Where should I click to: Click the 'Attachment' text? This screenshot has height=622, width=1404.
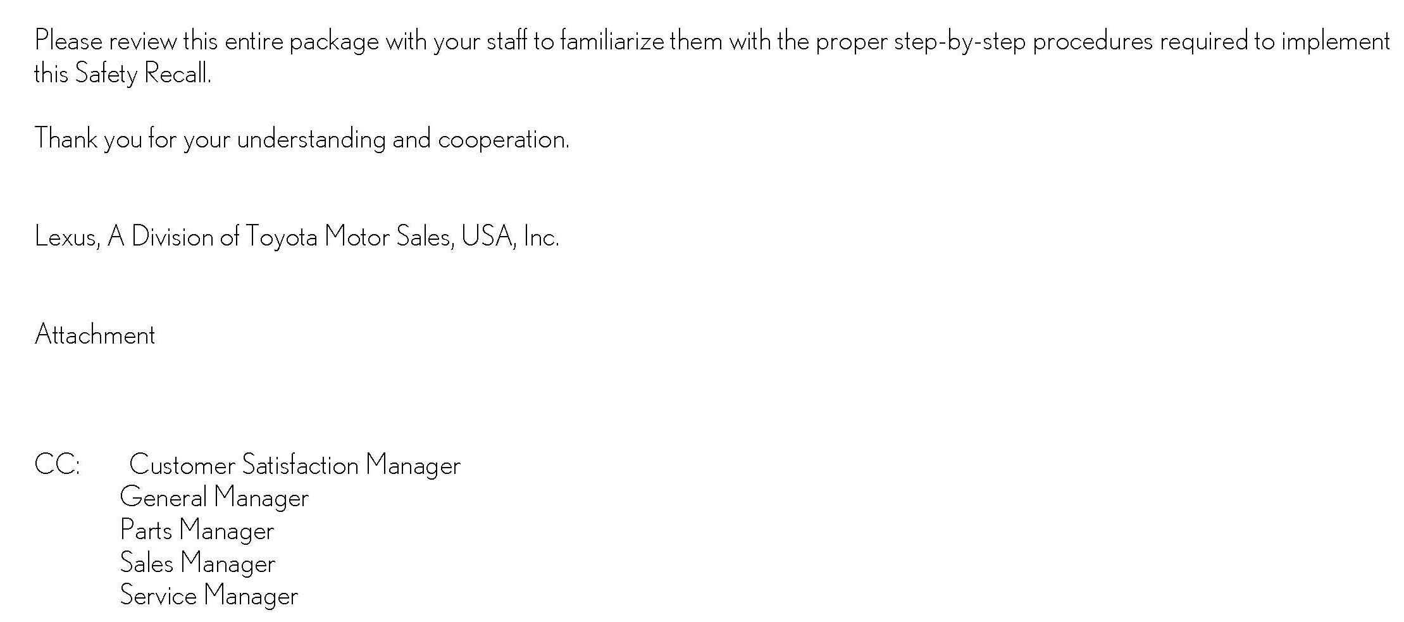point(95,334)
